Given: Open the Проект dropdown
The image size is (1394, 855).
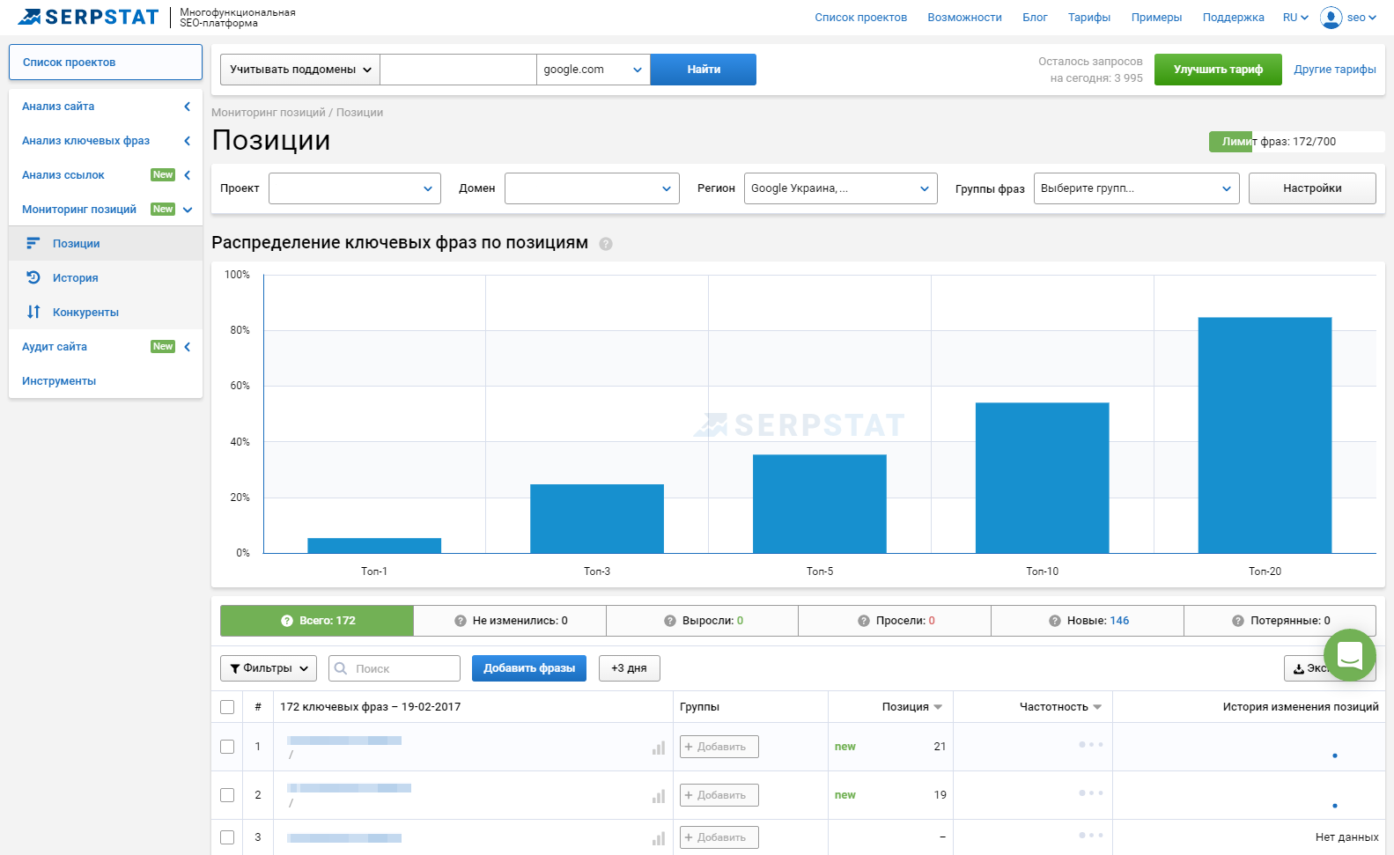Looking at the screenshot, I should coord(354,188).
